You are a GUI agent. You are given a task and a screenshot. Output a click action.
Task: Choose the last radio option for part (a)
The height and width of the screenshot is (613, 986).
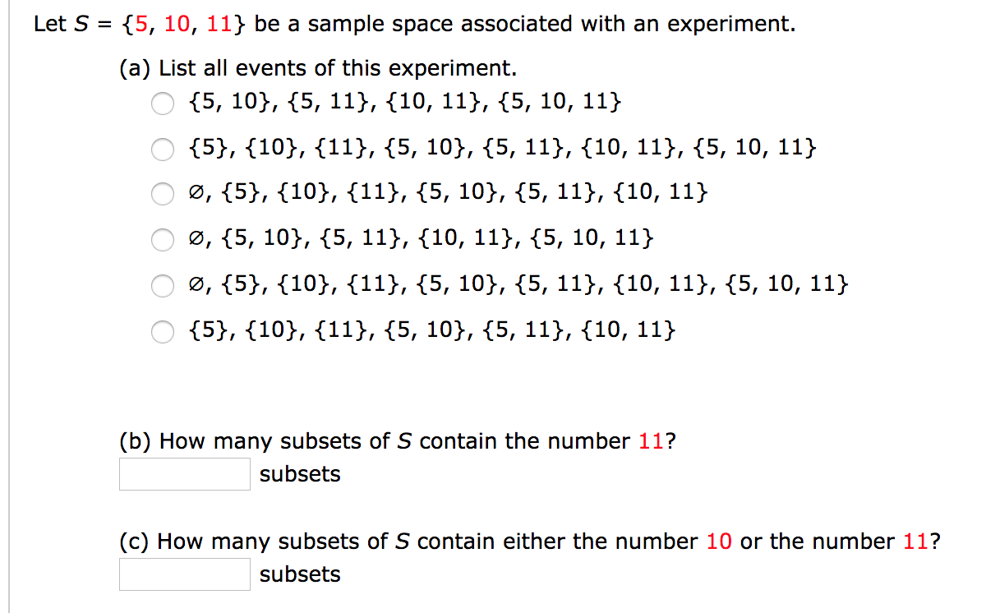coord(163,330)
